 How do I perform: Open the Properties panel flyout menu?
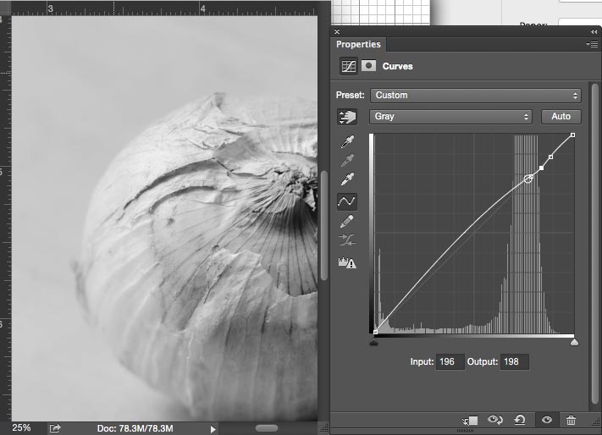[x=592, y=45]
